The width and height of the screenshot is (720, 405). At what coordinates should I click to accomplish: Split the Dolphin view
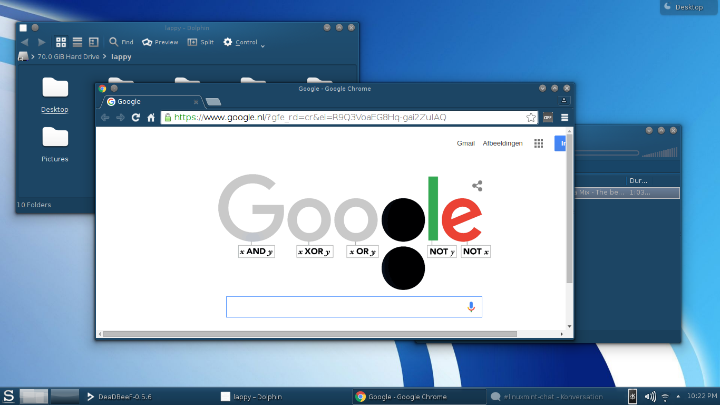point(201,42)
